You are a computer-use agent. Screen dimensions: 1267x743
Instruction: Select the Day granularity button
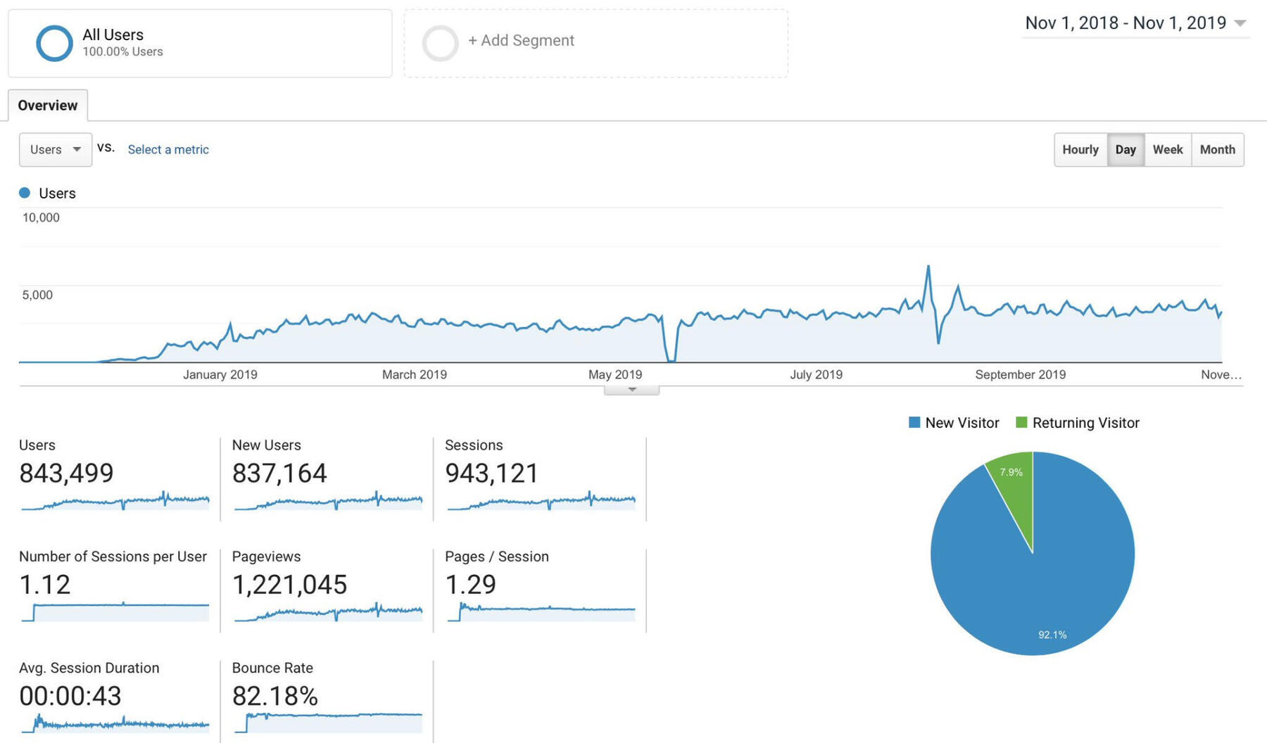point(1125,150)
